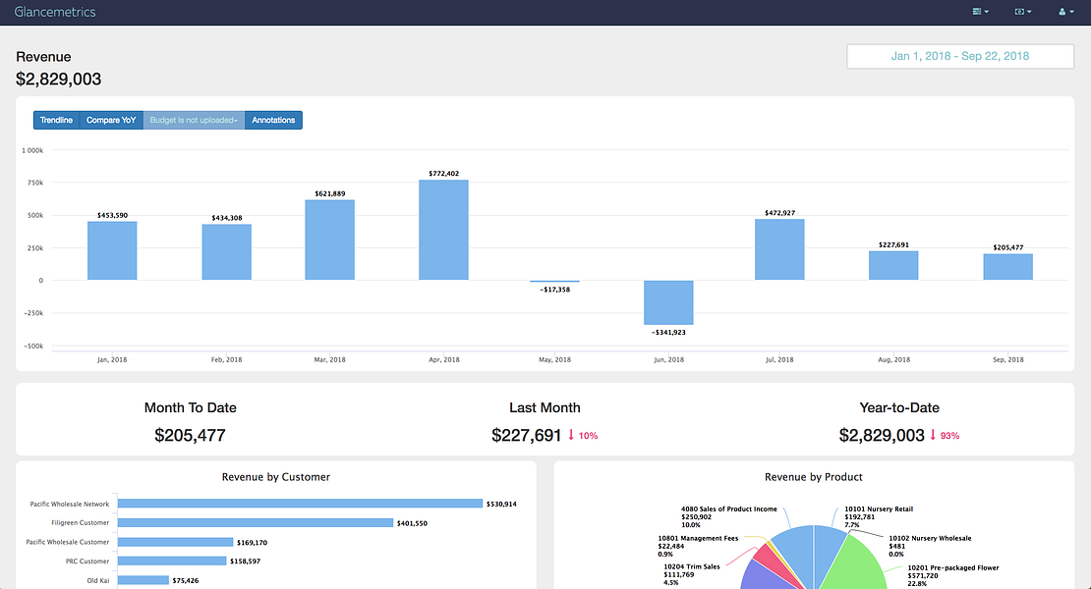Select the Apr 2018 revenue bar

pyautogui.click(x=444, y=230)
